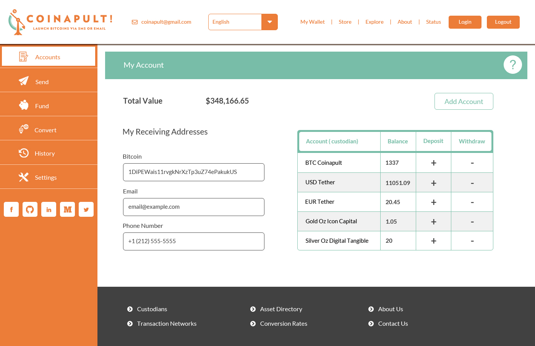Click the Fund piggy bank icon
Image resolution: width=535 pixels, height=346 pixels.
24,105
